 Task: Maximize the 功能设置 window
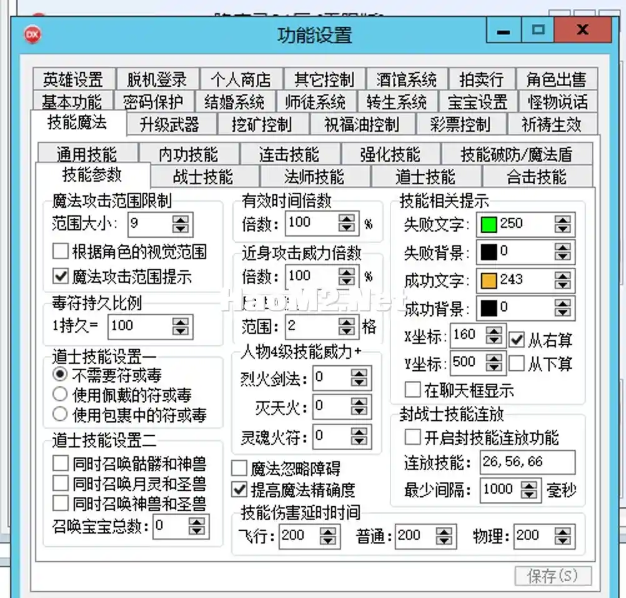[x=538, y=31]
